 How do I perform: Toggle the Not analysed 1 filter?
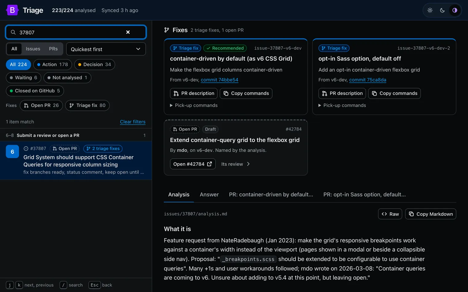67,78
